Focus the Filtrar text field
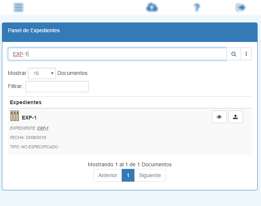261x206 pixels. pyautogui.click(x=57, y=87)
